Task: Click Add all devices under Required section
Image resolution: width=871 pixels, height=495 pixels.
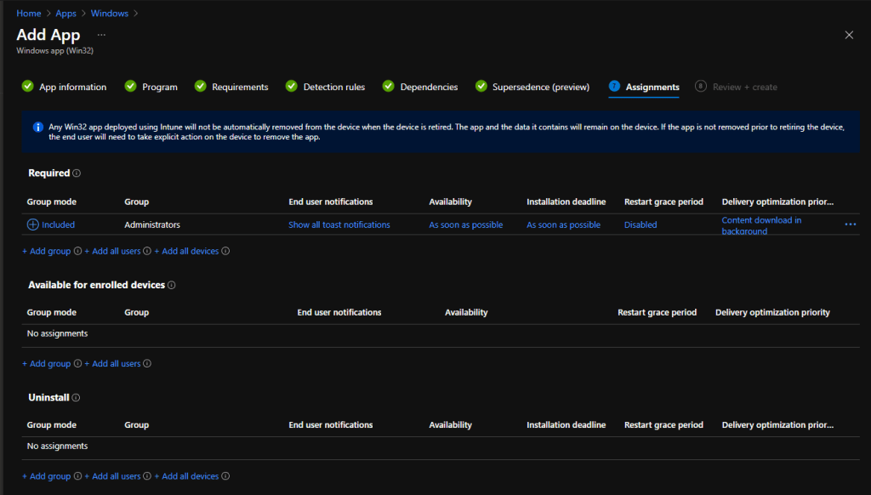Action: [x=190, y=251]
